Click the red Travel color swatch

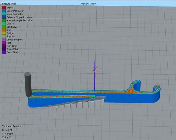click(x=4, y=8)
